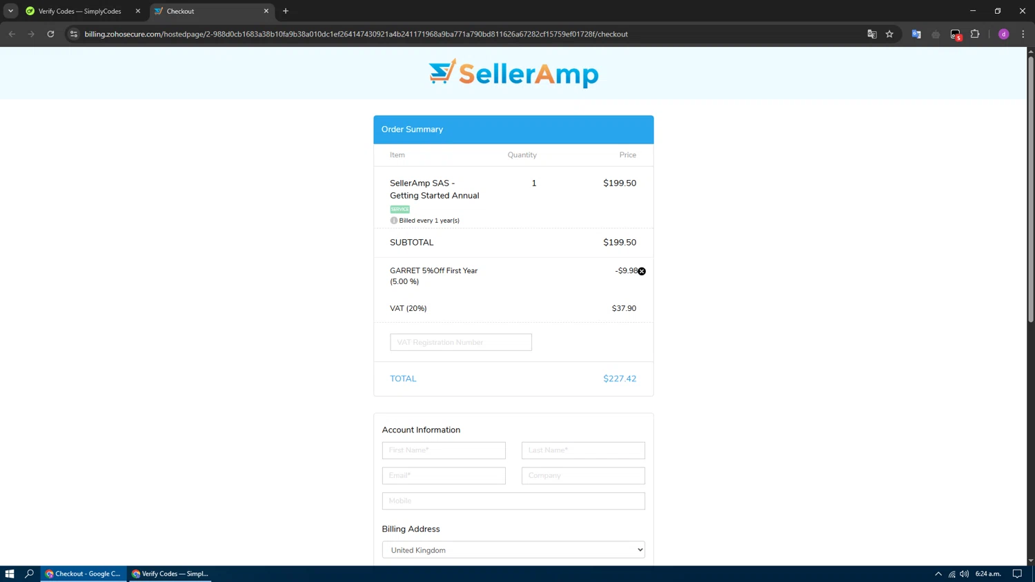Click the SellerAmp SAS - Getting Started Annual item
The height and width of the screenshot is (582, 1035).
coord(435,190)
